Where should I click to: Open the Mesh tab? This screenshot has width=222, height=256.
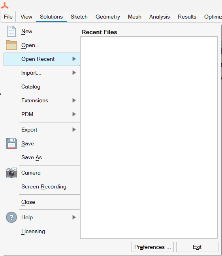(x=135, y=17)
